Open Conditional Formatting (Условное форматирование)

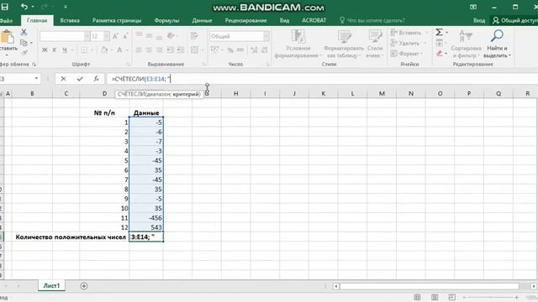(x=298, y=44)
